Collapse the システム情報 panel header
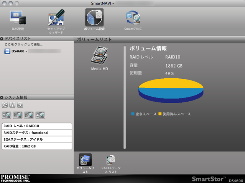This screenshot has height=183, width=245. coord(2,98)
